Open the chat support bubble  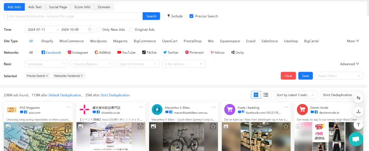point(356,139)
